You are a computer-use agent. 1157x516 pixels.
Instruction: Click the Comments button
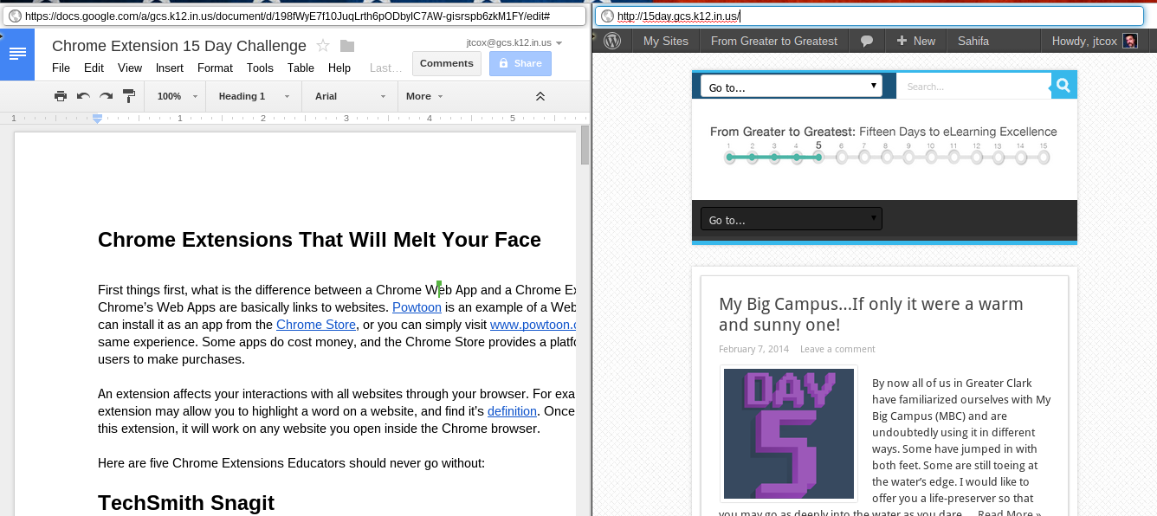(447, 63)
